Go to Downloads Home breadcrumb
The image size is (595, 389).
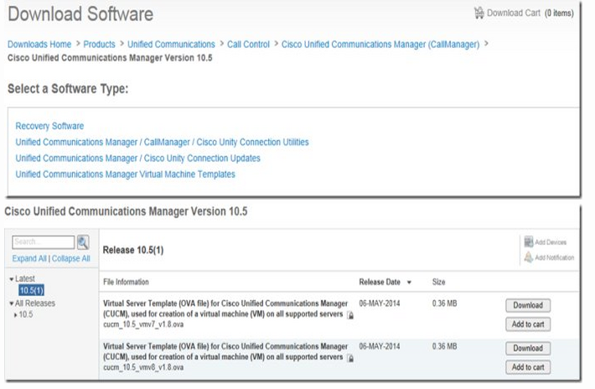[x=39, y=44]
